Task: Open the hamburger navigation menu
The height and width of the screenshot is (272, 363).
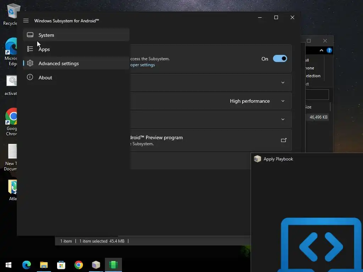Action: 26,21
